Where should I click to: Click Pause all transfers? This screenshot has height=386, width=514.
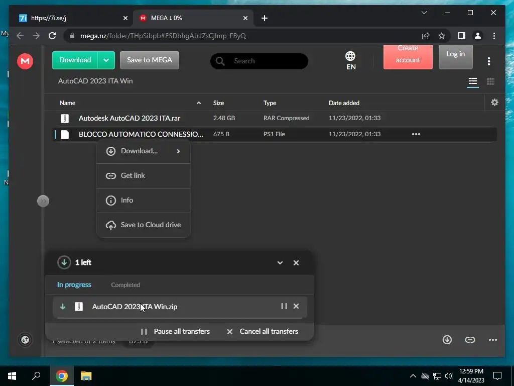click(175, 332)
